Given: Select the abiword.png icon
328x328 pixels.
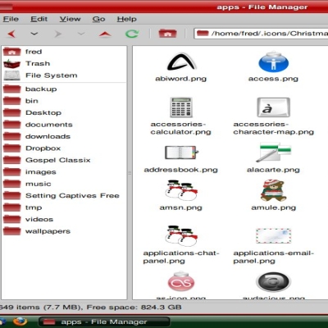Looking at the screenshot, I should tap(181, 61).
